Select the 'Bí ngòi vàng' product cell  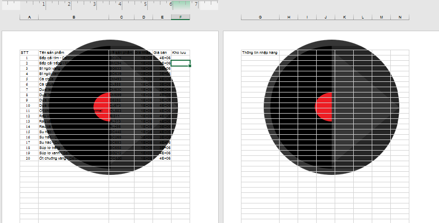pyautogui.click(x=74, y=69)
